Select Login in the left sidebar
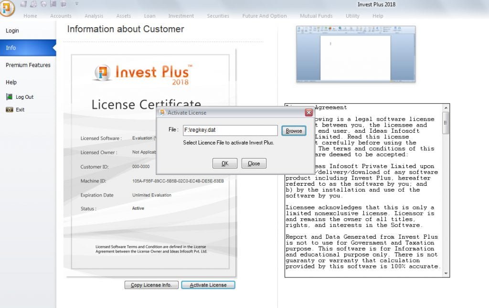489x308 pixels. [28, 31]
